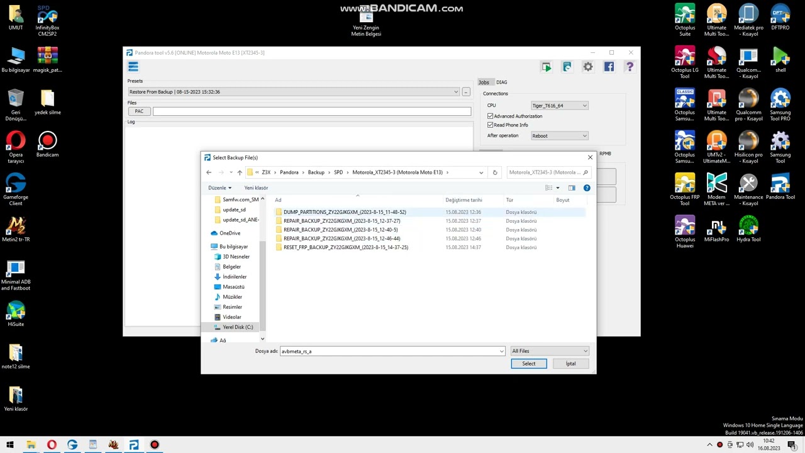
Task: Open UMTv2 UltimateMultiTool desktop icon
Action: tap(716, 147)
